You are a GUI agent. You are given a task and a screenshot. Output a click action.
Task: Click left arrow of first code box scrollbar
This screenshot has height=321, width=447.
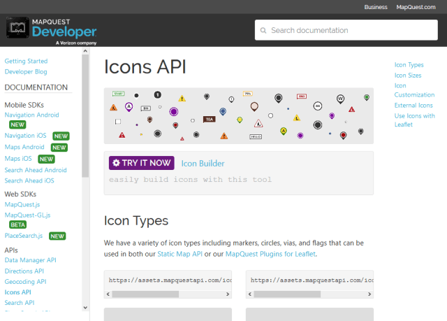(108, 294)
